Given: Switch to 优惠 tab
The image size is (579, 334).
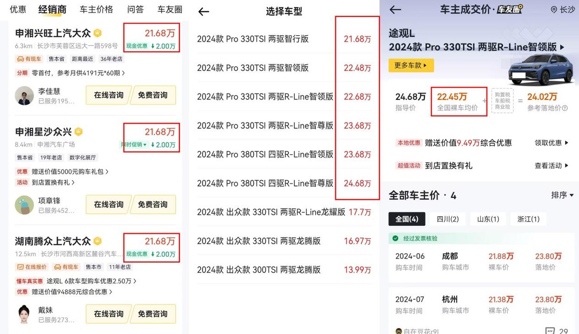Looking at the screenshot, I should (x=18, y=9).
